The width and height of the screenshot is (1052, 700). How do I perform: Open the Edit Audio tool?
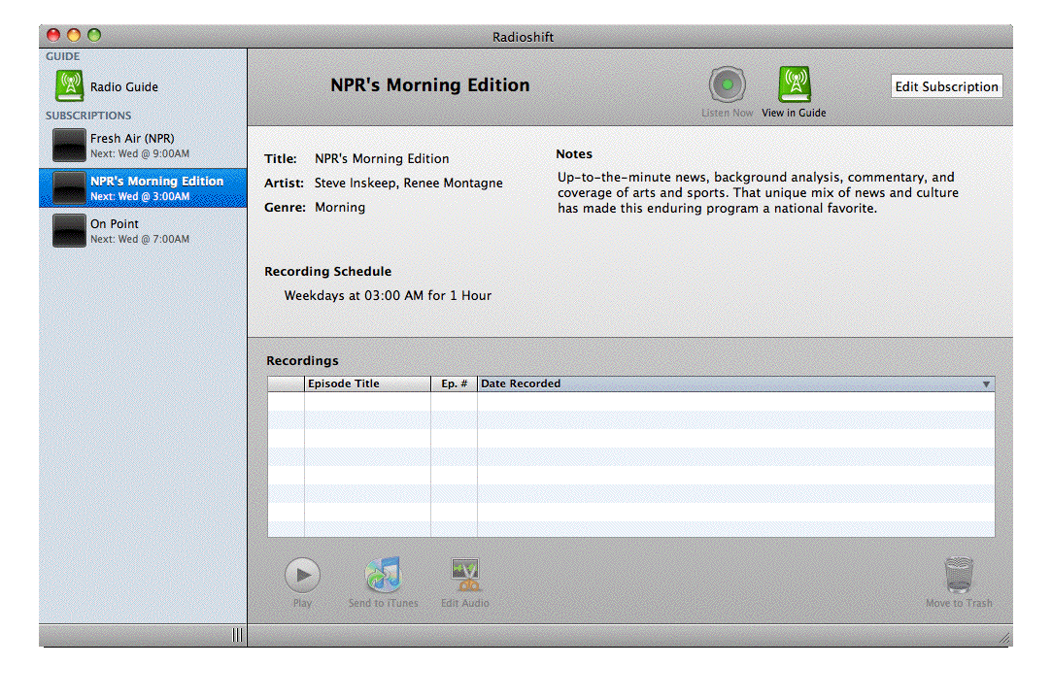(x=465, y=576)
